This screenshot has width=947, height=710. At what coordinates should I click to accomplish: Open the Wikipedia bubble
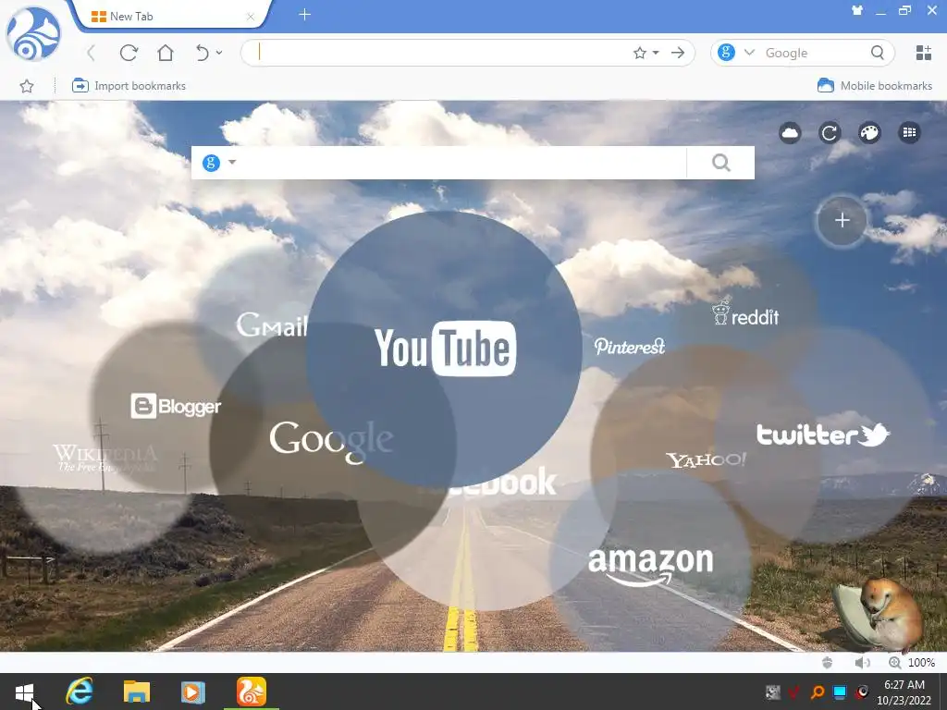pyautogui.click(x=105, y=459)
